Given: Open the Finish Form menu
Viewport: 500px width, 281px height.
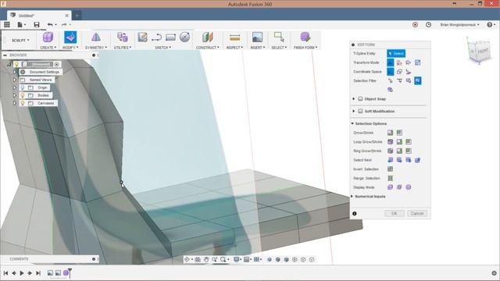Looking at the screenshot, I should 305,48.
